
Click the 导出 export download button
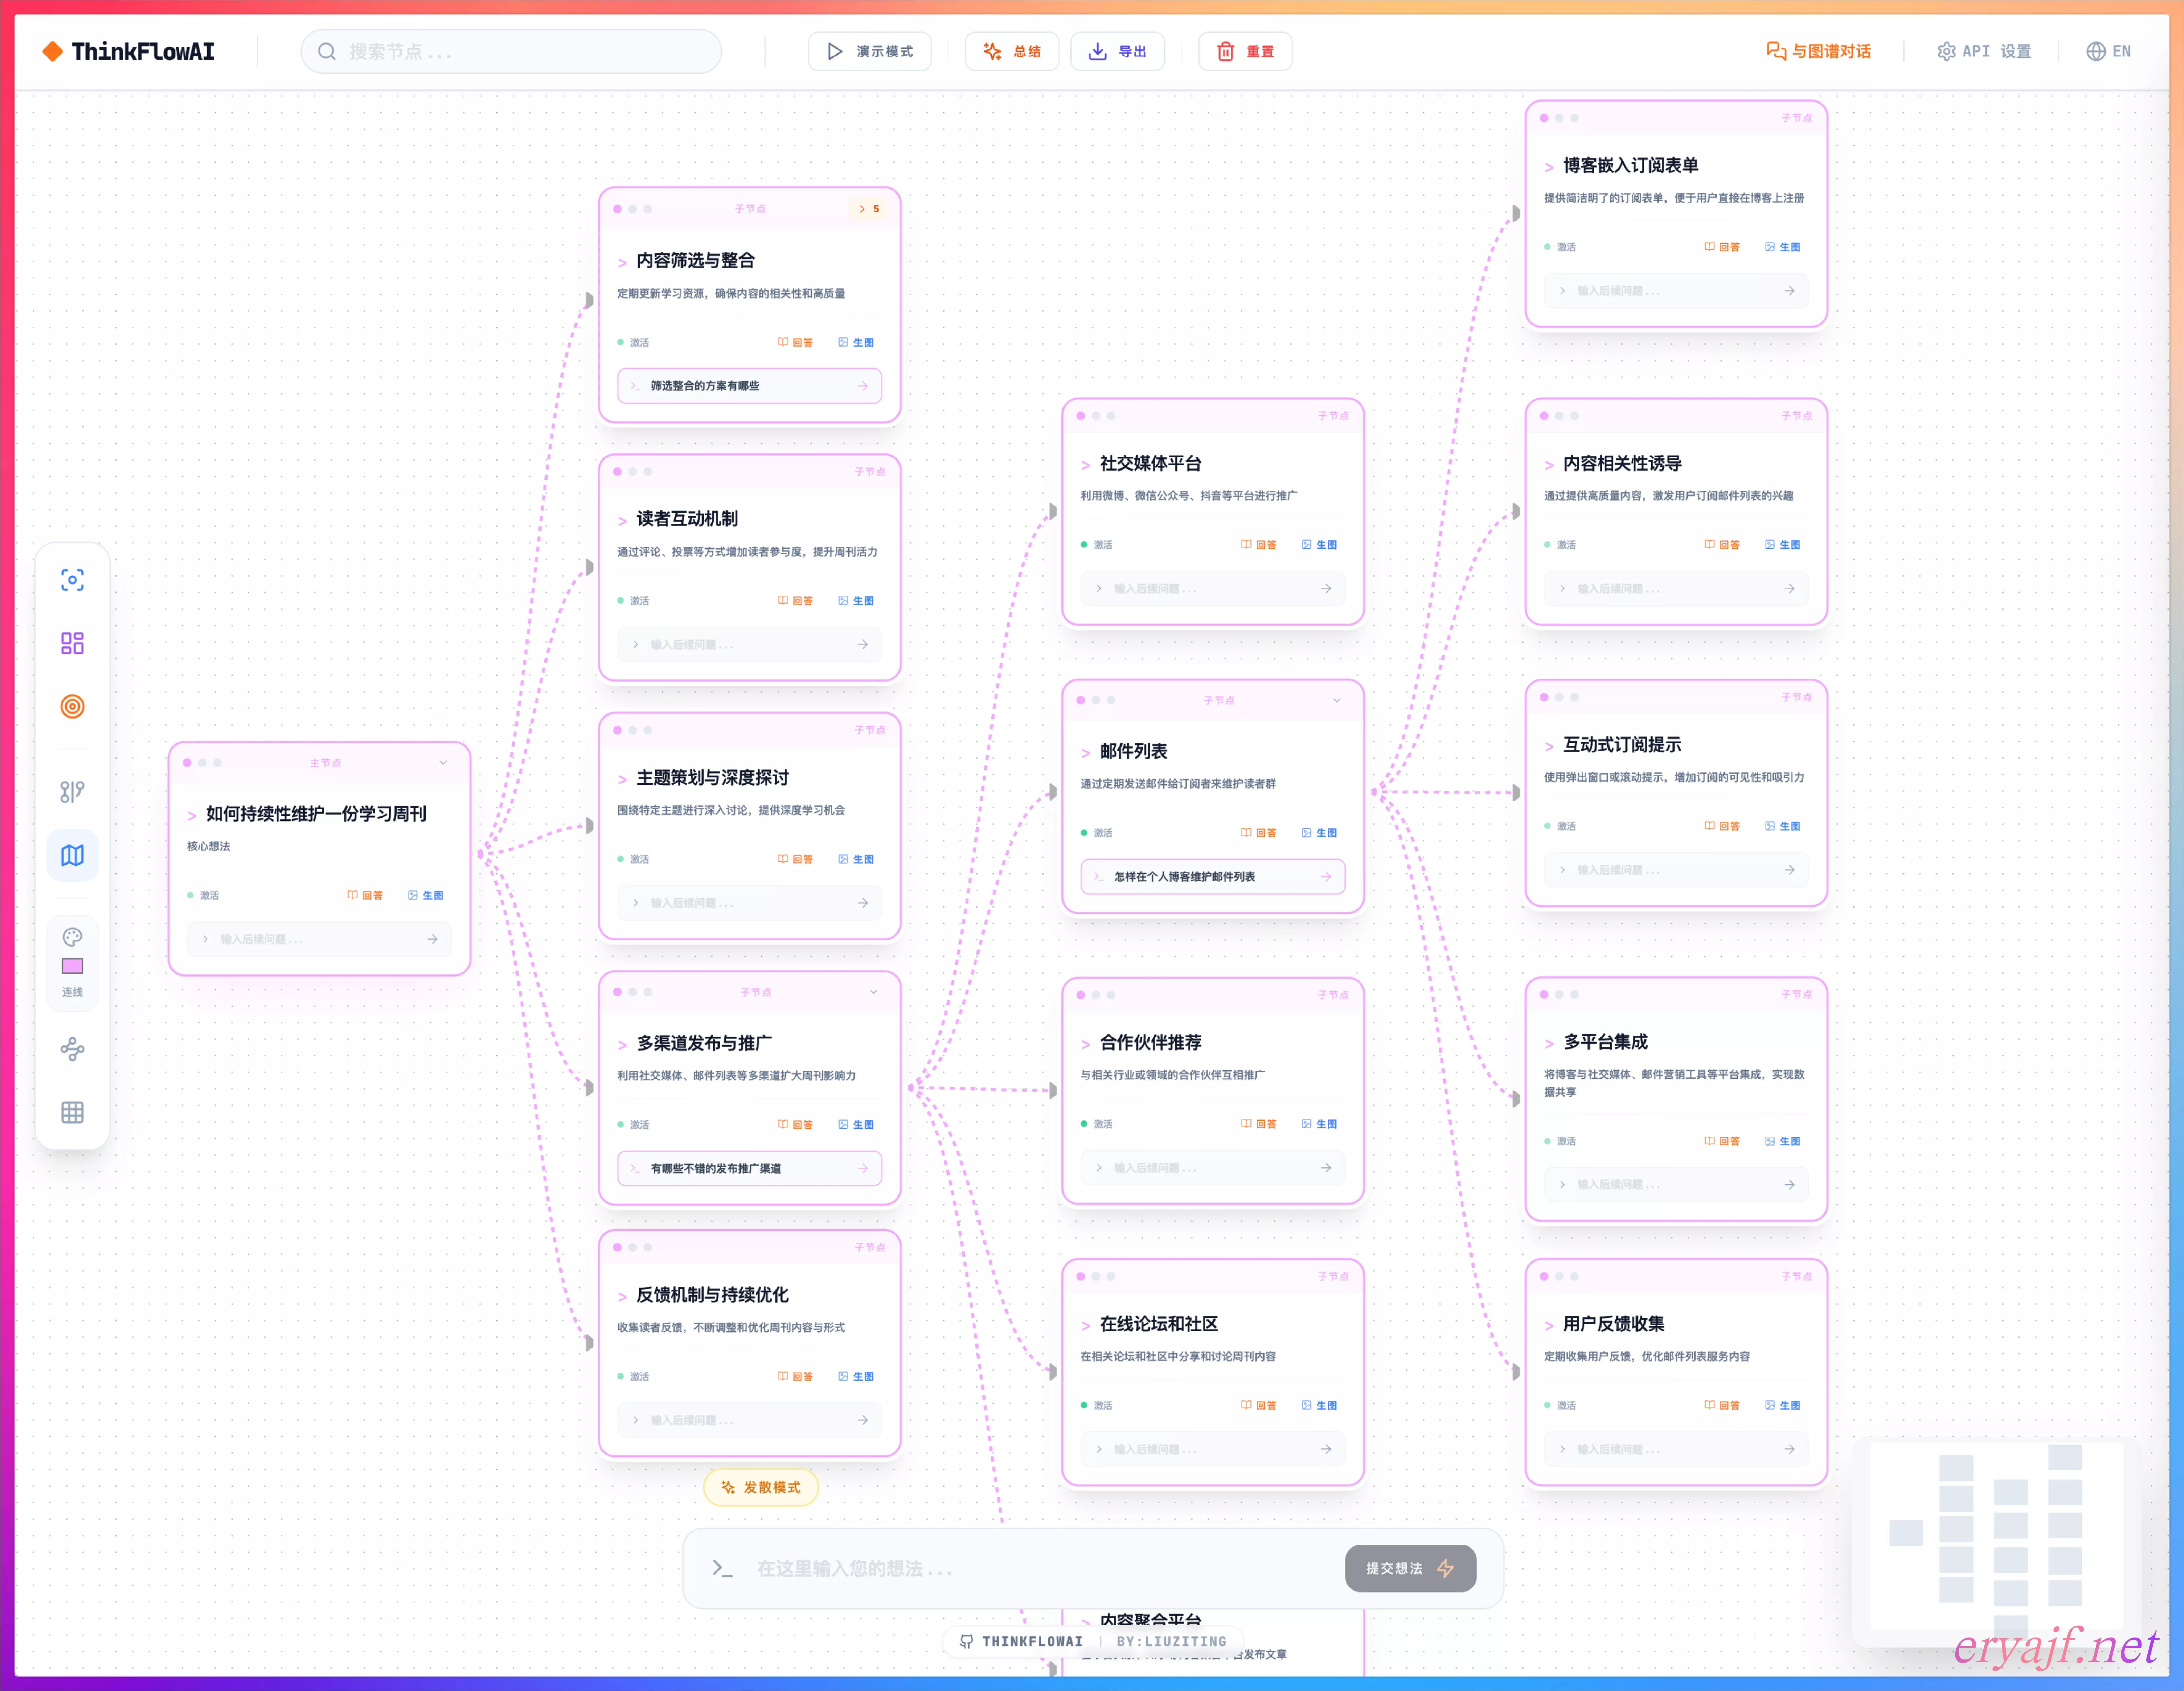[1118, 51]
